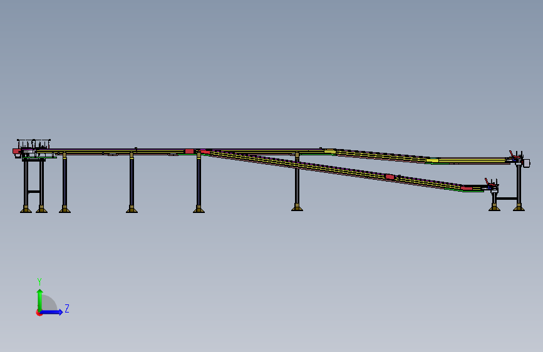This screenshot has width=543, height=352.
Task: Click the green Y axis arrow of the triad
Action: pyautogui.click(x=40, y=299)
